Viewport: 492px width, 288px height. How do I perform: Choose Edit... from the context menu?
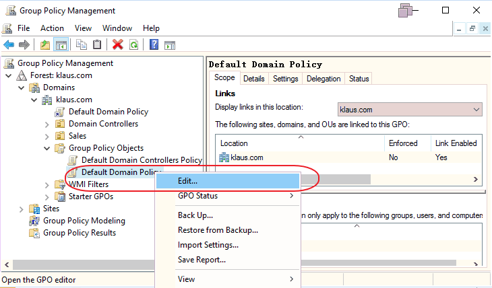point(187,181)
